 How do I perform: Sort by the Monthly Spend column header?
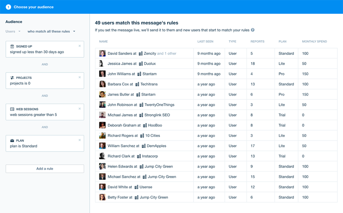(x=314, y=41)
